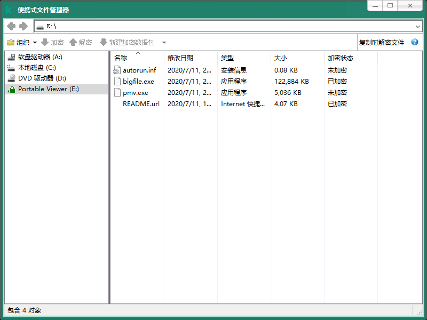Click the autorun.inf file icon

[x=117, y=70]
